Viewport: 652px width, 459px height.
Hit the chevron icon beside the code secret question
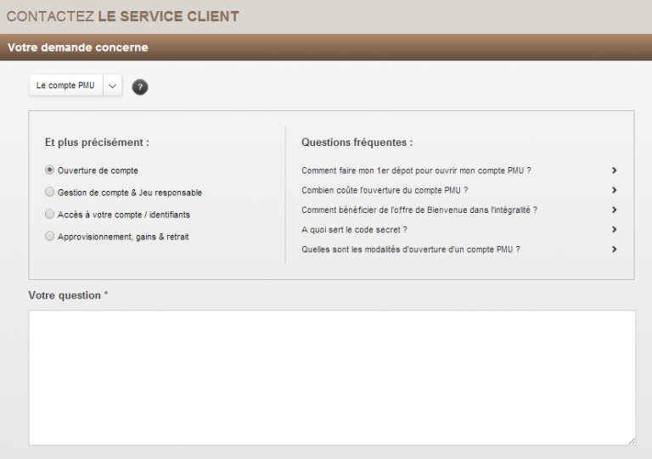(614, 229)
